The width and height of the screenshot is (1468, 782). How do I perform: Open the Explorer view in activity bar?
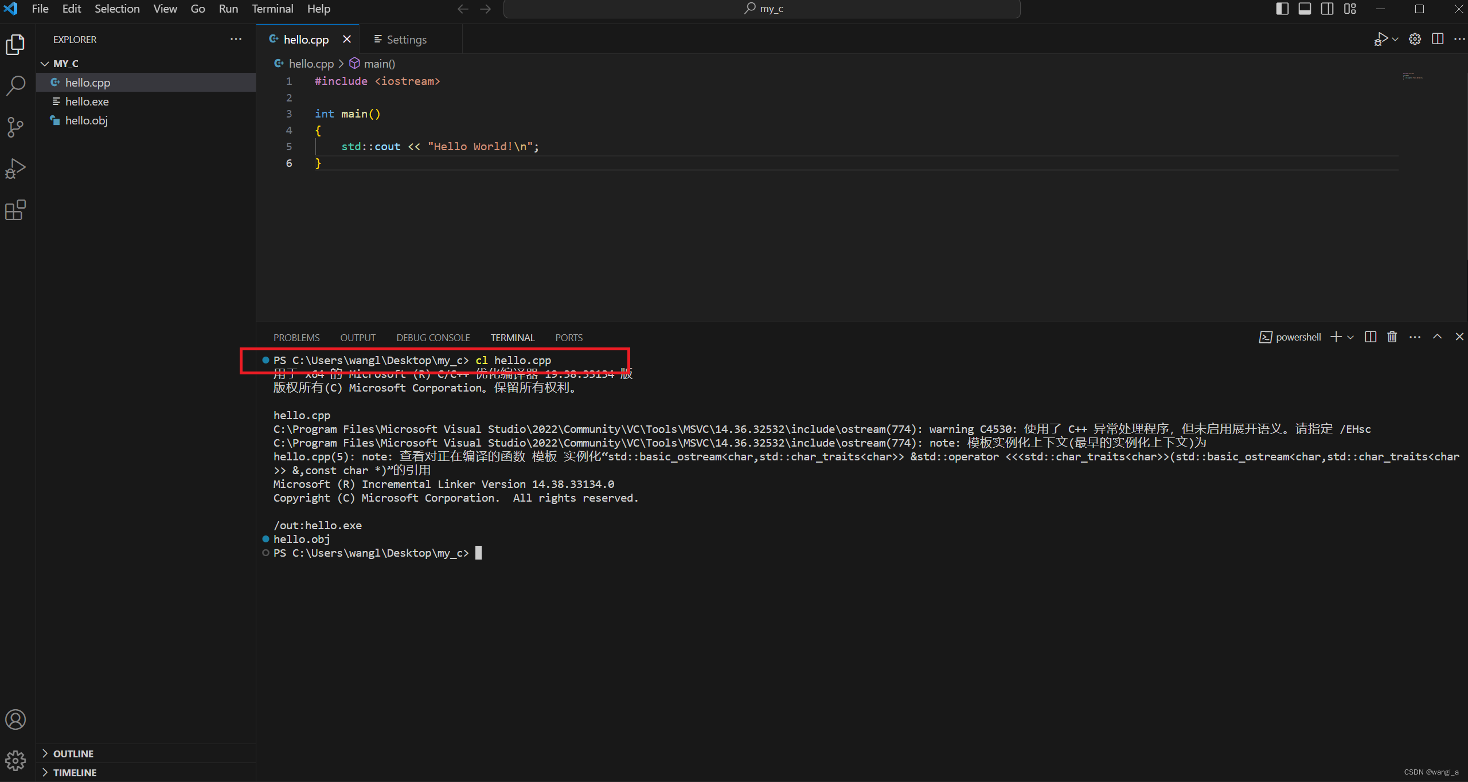coord(15,45)
